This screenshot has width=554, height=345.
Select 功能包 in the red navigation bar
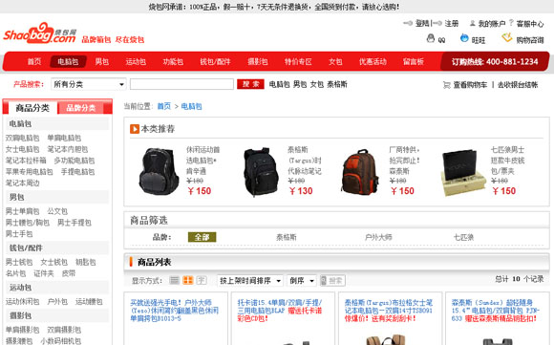(x=173, y=61)
